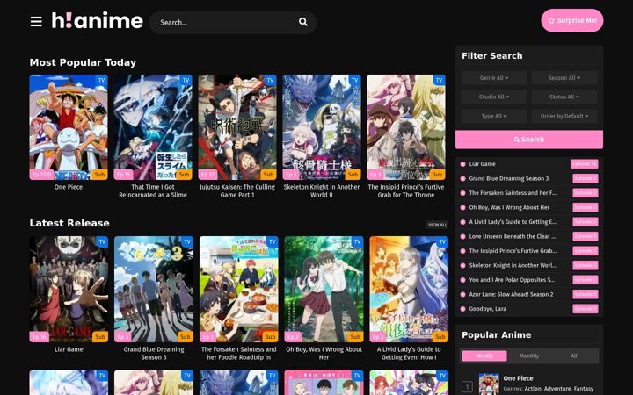Image resolution: width=633 pixels, height=395 pixels.
Task: Open the hamburger menu icon
Action: click(x=36, y=21)
